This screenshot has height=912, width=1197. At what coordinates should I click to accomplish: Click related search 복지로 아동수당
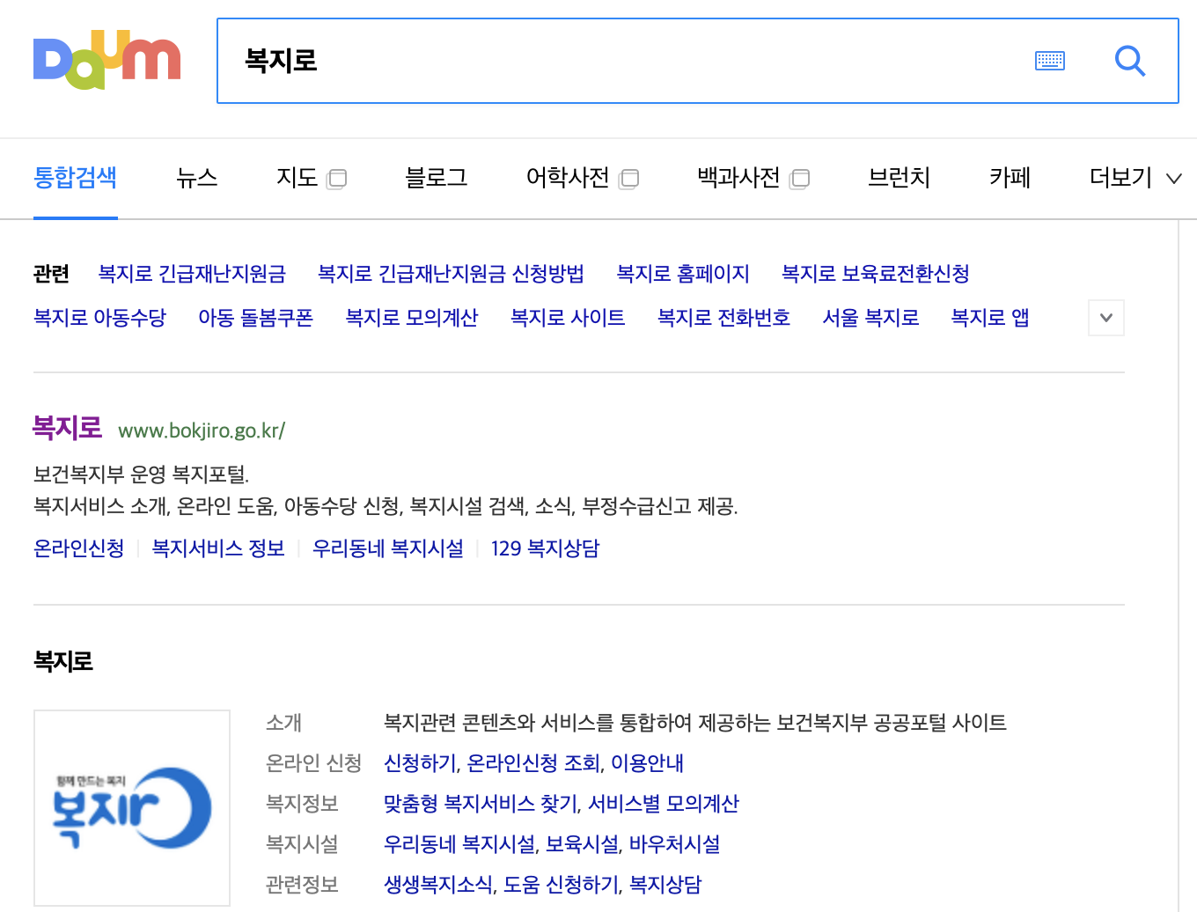[99, 318]
